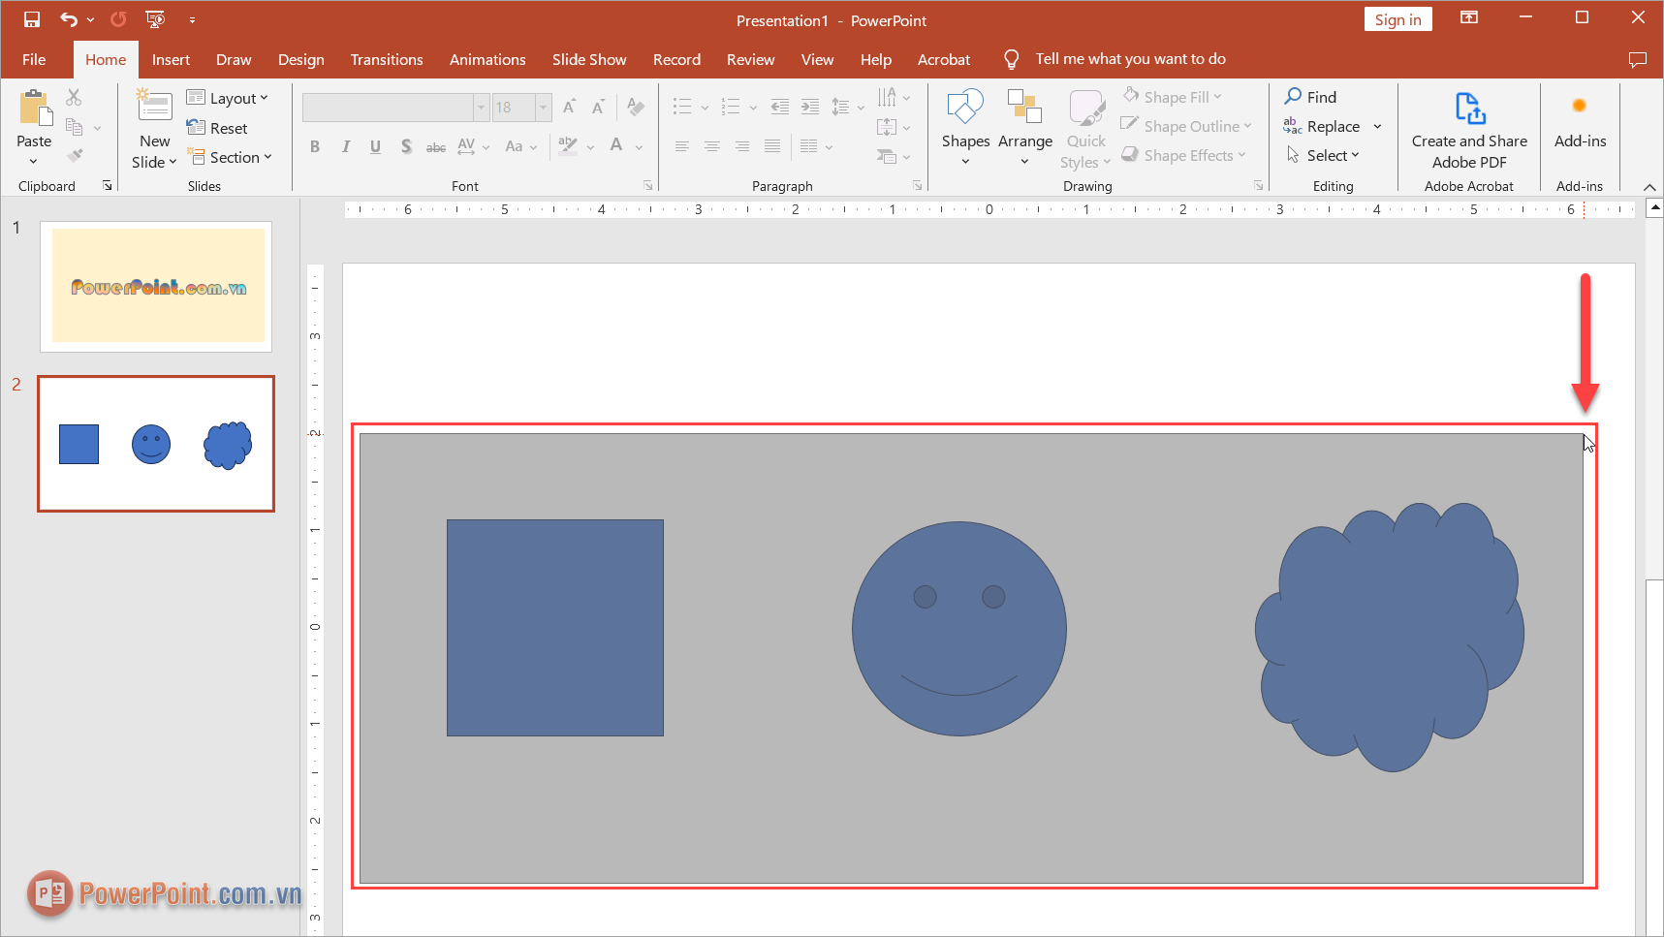Click the Decrease List Level indent icon

pyautogui.click(x=779, y=107)
